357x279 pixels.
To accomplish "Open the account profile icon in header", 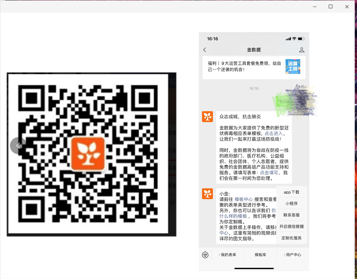I will click(x=302, y=50).
